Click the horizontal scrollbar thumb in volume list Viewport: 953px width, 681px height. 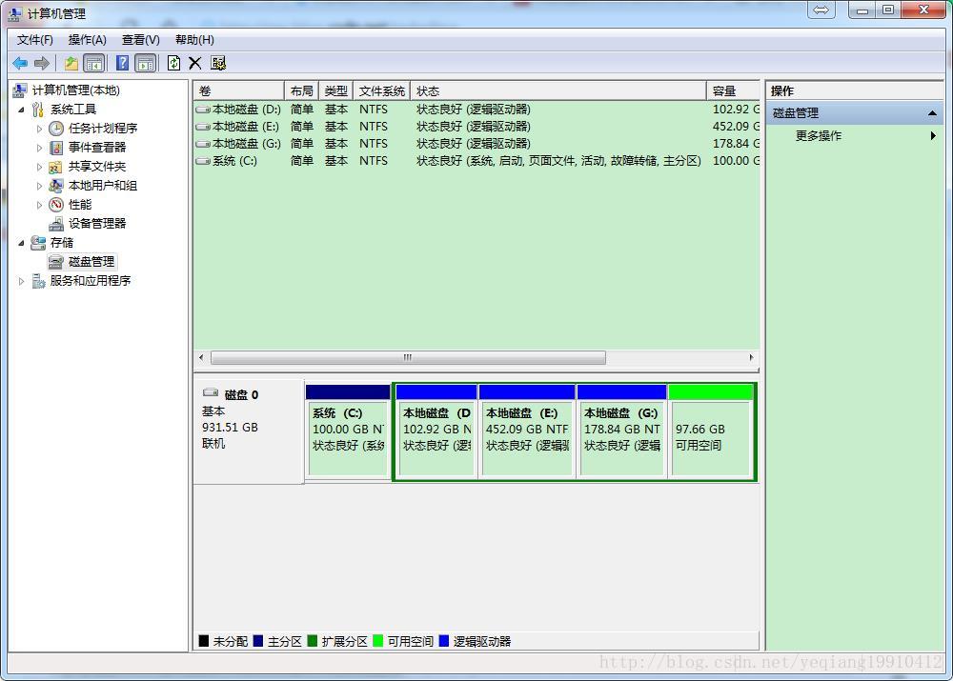(408, 358)
